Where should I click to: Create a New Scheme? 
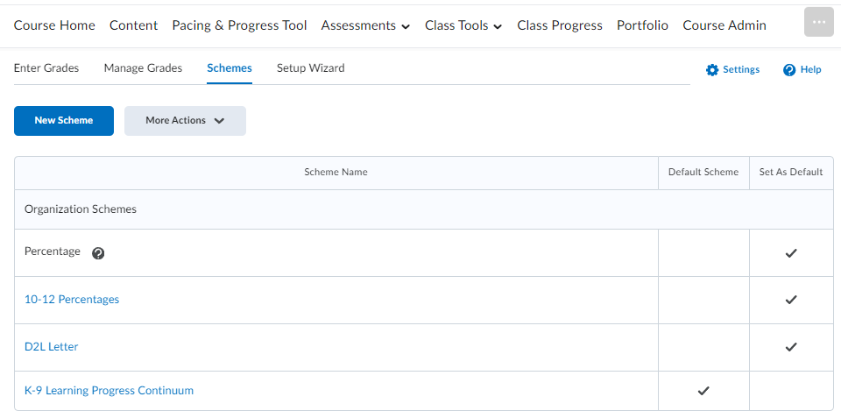tap(64, 121)
